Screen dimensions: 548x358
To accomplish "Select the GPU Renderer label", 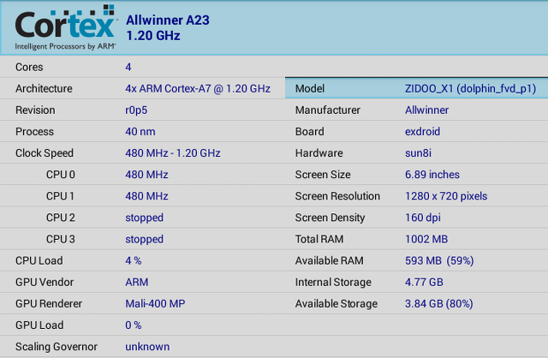I will point(49,304).
